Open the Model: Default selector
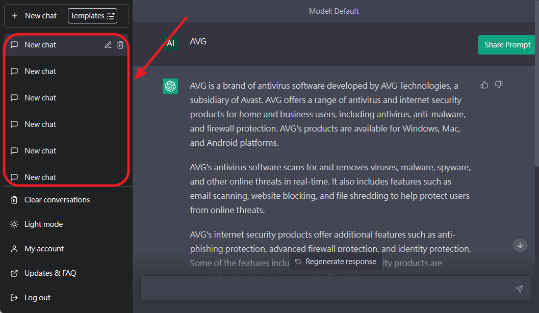This screenshot has height=313, width=539. tap(333, 11)
